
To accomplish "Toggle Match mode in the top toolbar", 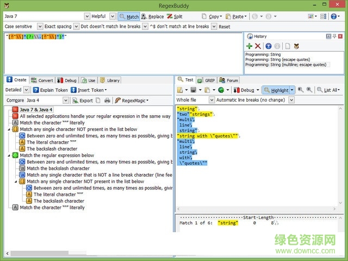I will tap(129, 17).
